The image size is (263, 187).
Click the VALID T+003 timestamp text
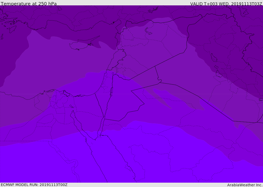[x=226, y=4]
